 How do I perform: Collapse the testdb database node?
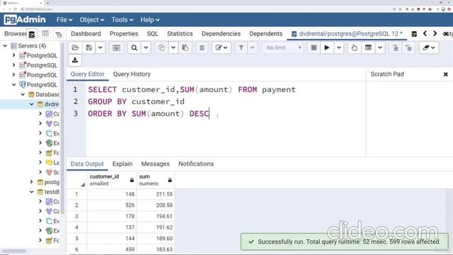pos(31,192)
